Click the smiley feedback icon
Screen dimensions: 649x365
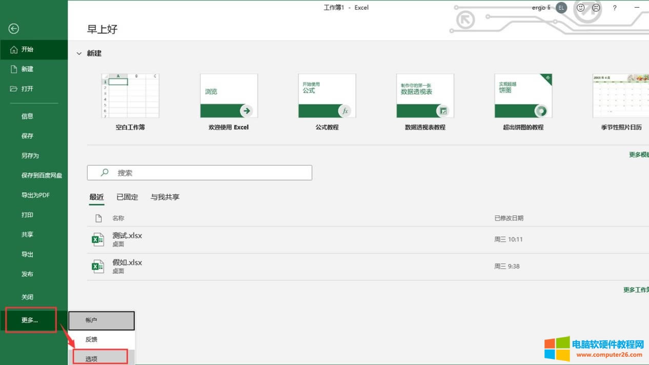pos(580,8)
